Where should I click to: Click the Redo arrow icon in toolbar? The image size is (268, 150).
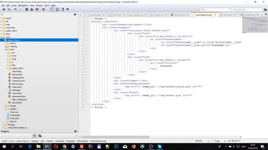point(21,10)
